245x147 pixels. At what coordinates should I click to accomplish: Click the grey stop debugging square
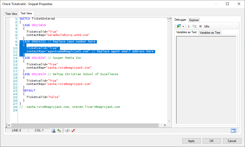point(200,26)
